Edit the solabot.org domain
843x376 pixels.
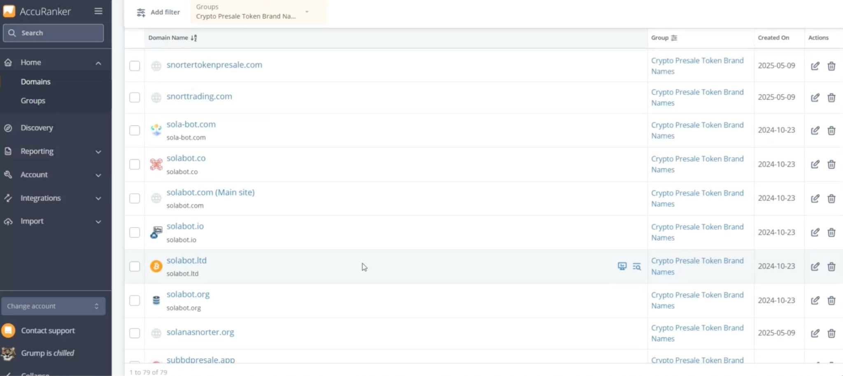(x=815, y=300)
